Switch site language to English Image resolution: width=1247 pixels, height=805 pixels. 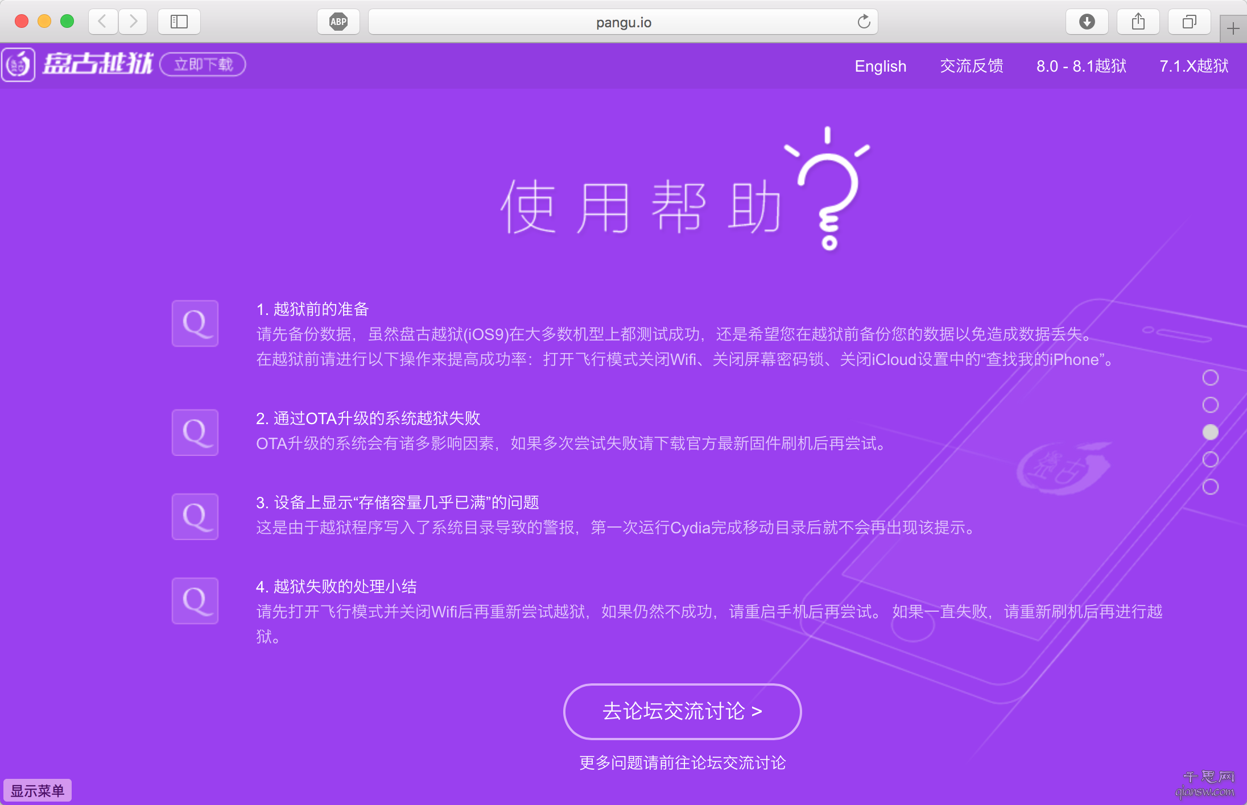coord(880,66)
